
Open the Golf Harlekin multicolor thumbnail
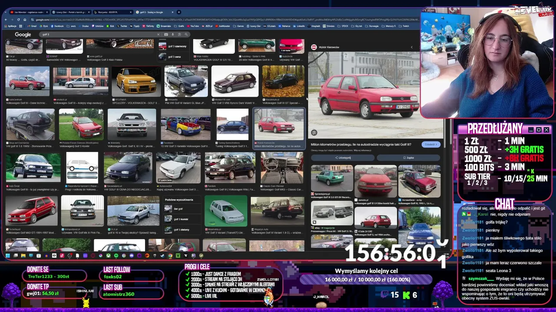pos(185,124)
